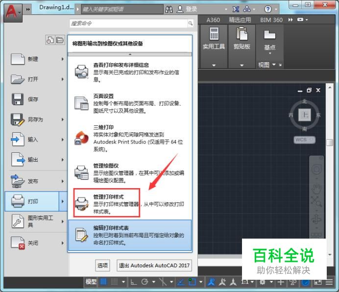Open the 1:1 annotation scale dropdown

[247, 282]
